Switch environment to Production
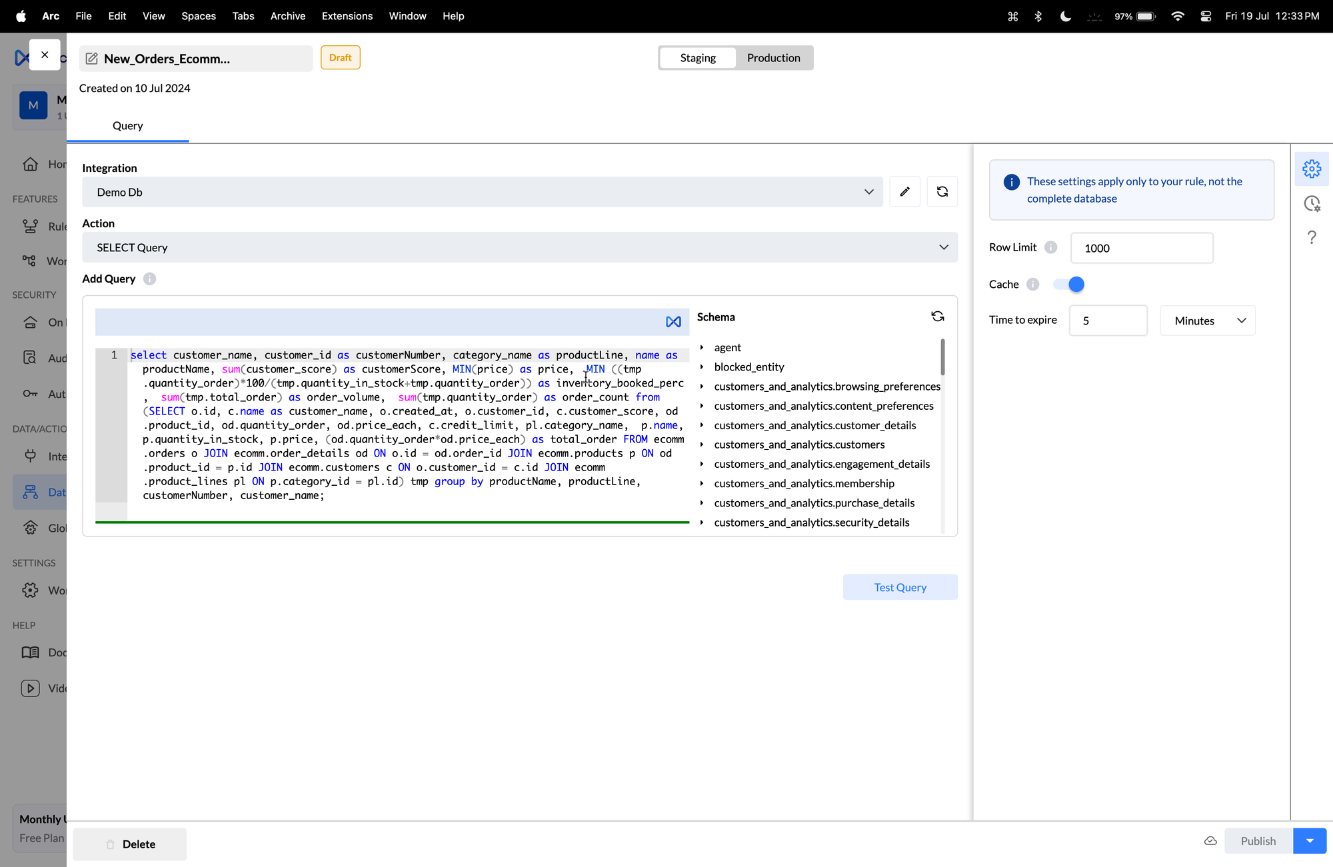1333x867 pixels. click(x=773, y=58)
